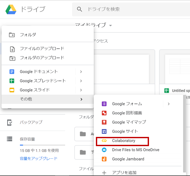Image resolution: width=190 pixels, height=176 pixels.
Task: Click the OneDrive cloud icon
Action: pos(104,150)
